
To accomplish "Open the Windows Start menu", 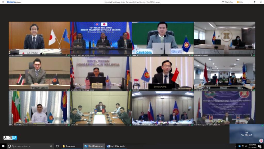I will (x=3, y=146).
